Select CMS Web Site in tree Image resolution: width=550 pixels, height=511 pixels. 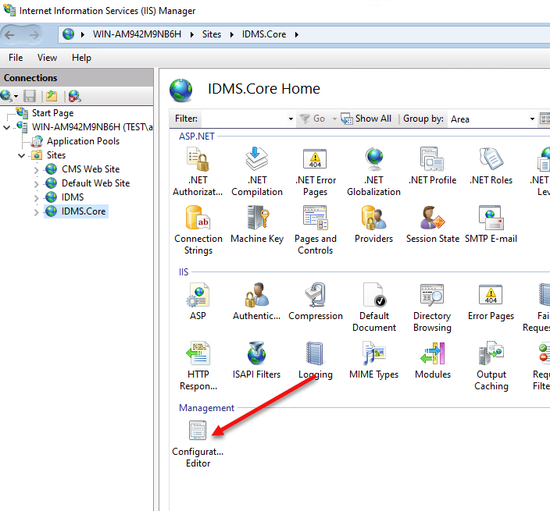91,169
